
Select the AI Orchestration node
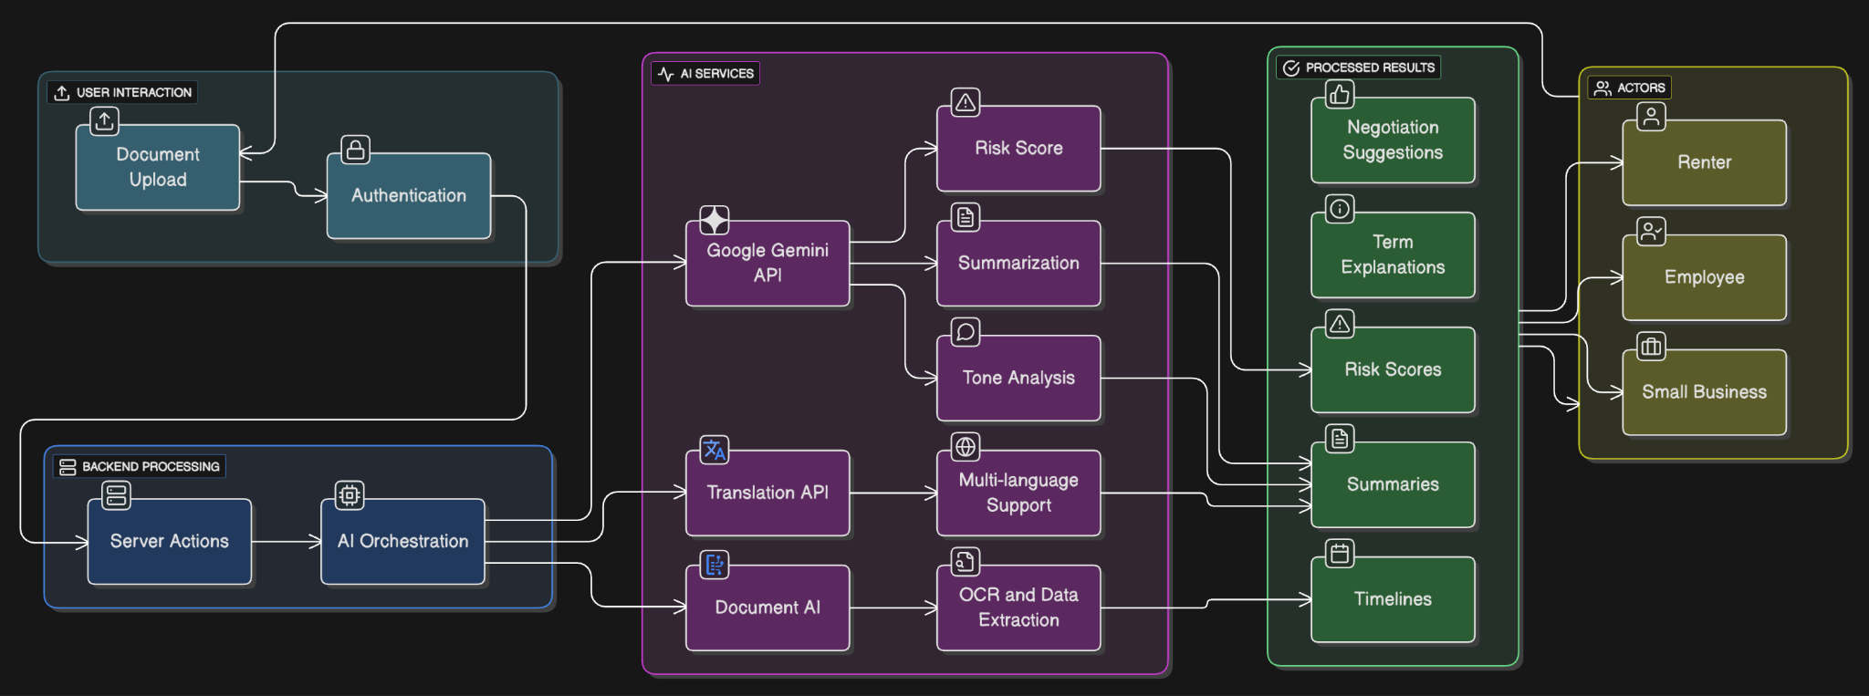click(403, 542)
